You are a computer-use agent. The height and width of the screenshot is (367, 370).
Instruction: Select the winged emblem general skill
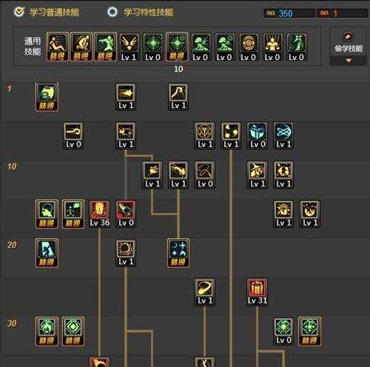coord(129,47)
